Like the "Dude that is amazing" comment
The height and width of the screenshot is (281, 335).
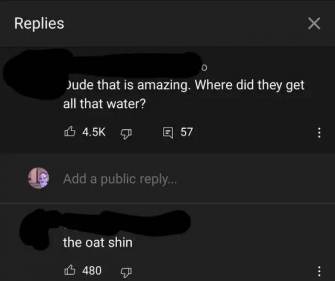pos(70,132)
